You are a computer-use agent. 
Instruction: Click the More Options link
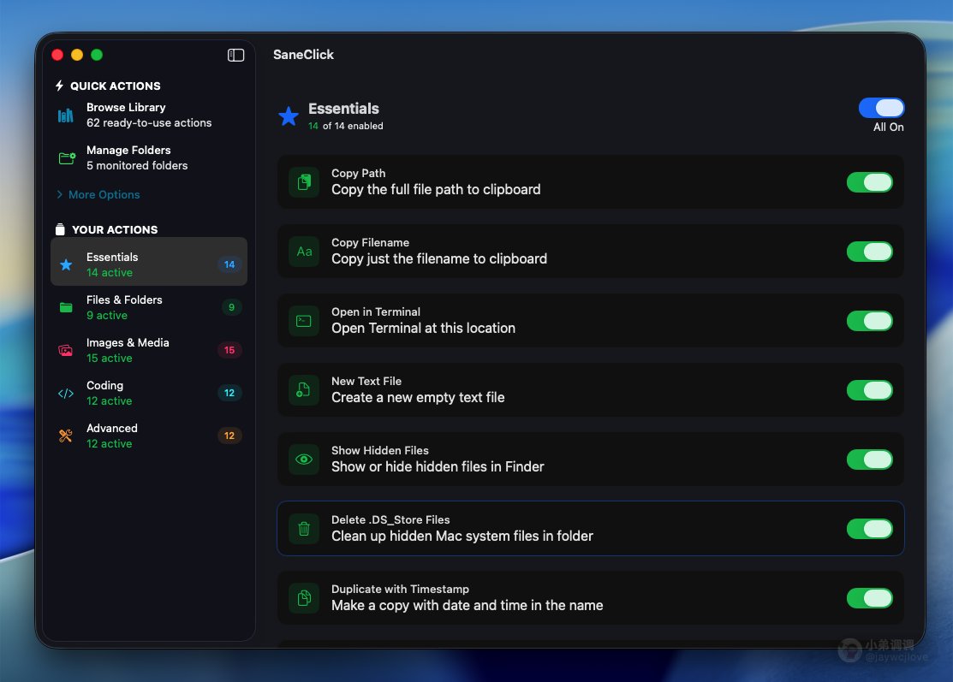[x=104, y=194]
